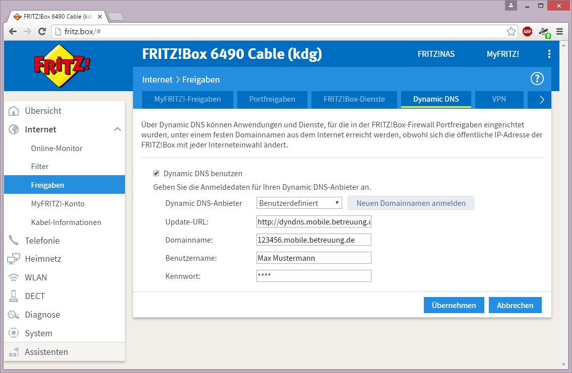Screen dimensions: 572x373
Task: Click the DECT label in sidebar
Action: (35, 296)
